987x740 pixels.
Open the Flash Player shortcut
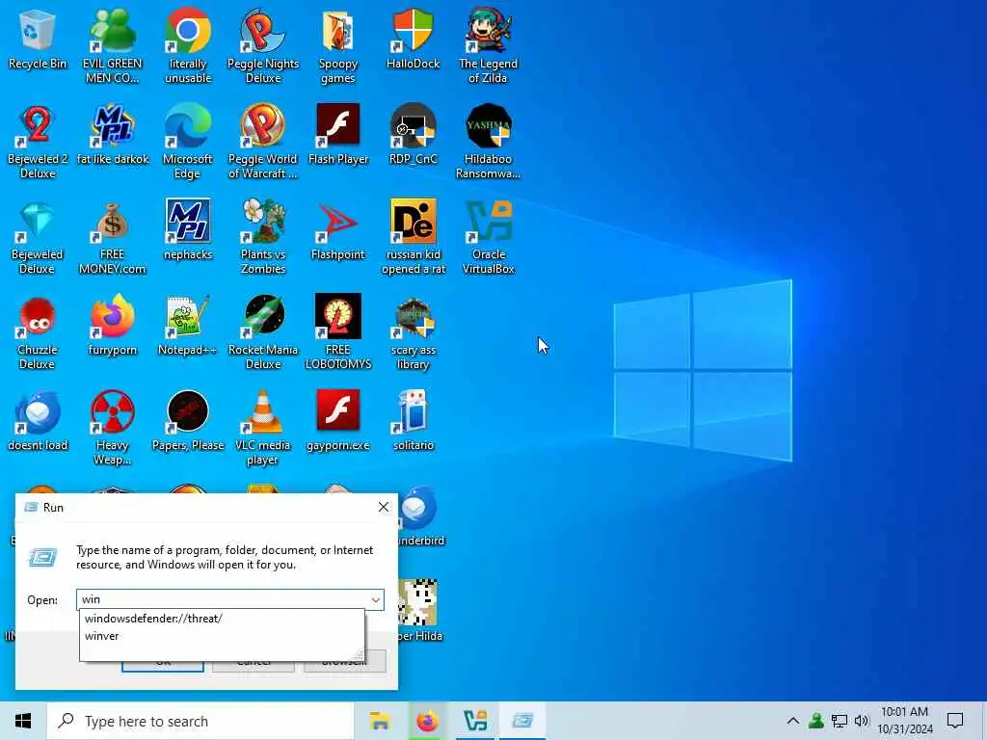tap(338, 135)
